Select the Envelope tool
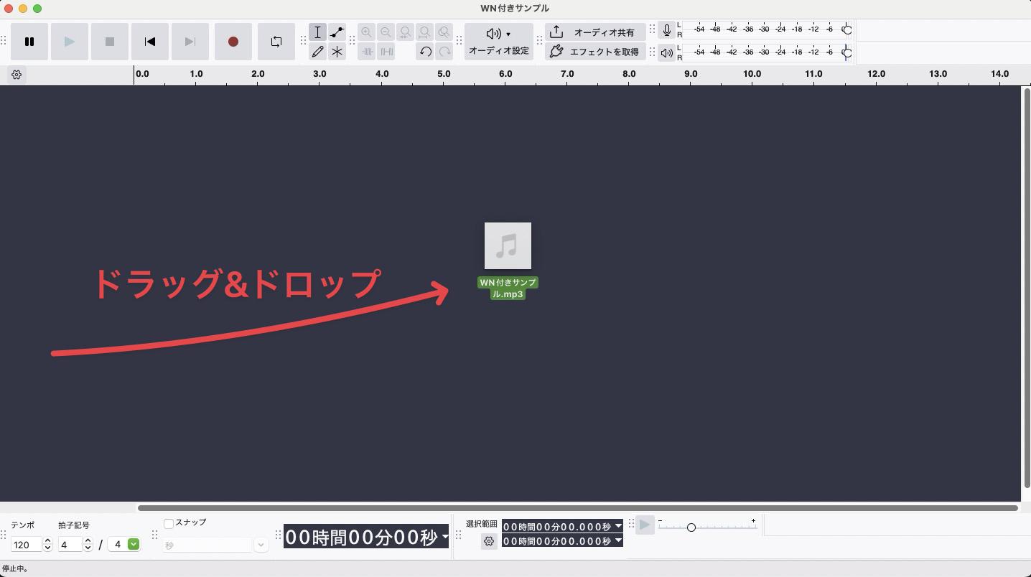This screenshot has width=1031, height=577. coord(337,32)
